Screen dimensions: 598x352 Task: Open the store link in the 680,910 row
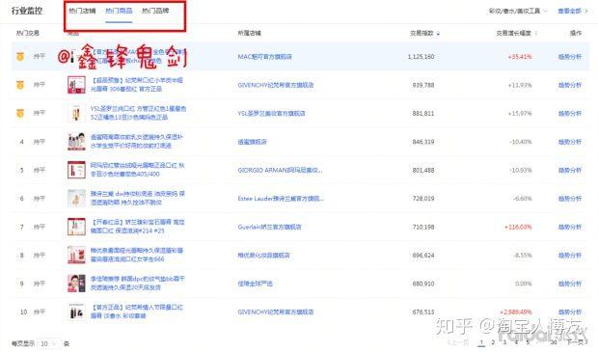(x=255, y=284)
